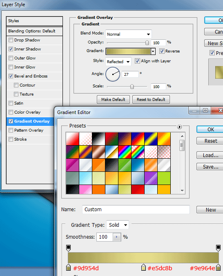Select the left color stop #9d954d

[x=68, y=267]
